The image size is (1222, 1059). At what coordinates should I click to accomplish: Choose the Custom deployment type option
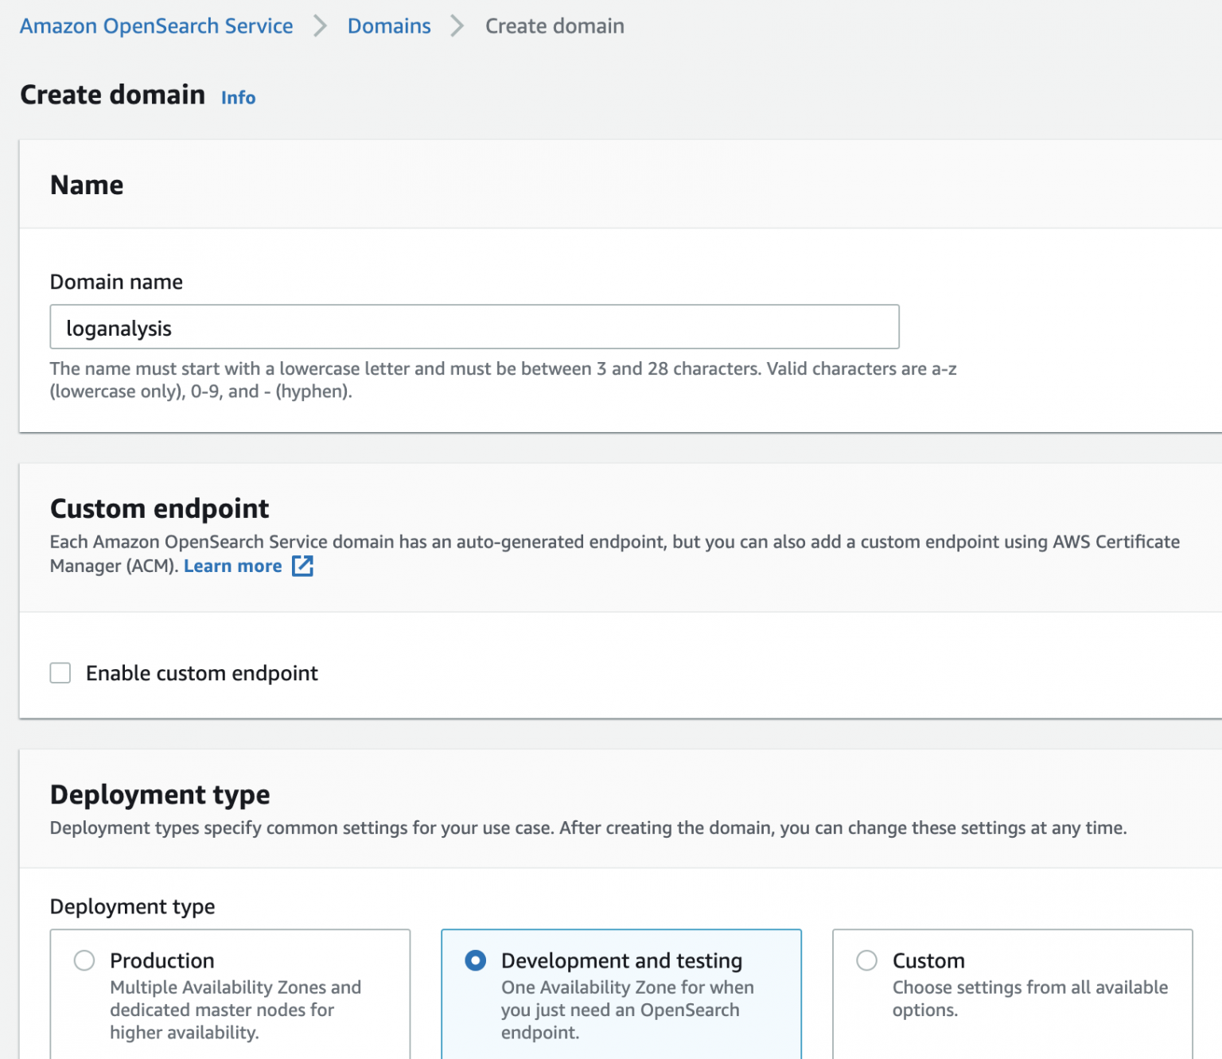coord(866,960)
